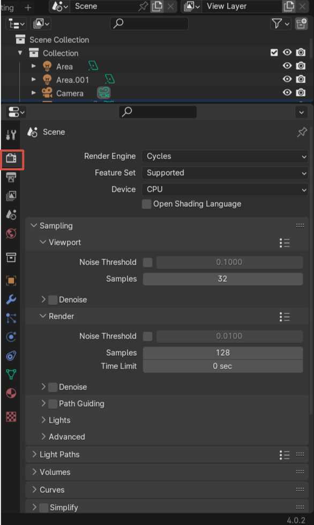Open the Feature Set dropdown

tap(225, 172)
